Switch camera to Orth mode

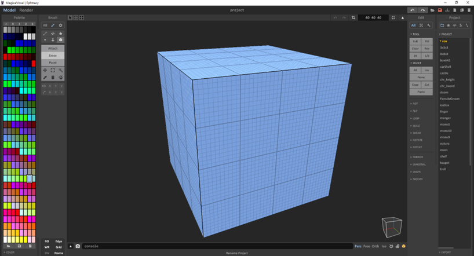tap(375, 246)
